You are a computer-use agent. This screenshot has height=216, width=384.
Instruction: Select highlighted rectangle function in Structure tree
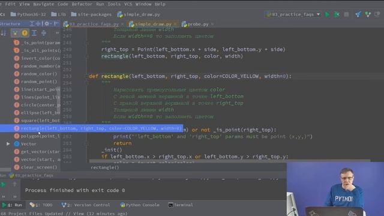tap(91, 128)
